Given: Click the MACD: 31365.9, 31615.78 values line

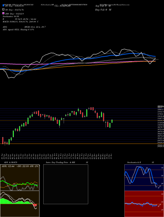Looking at the screenshot, I should coord(21,22).
